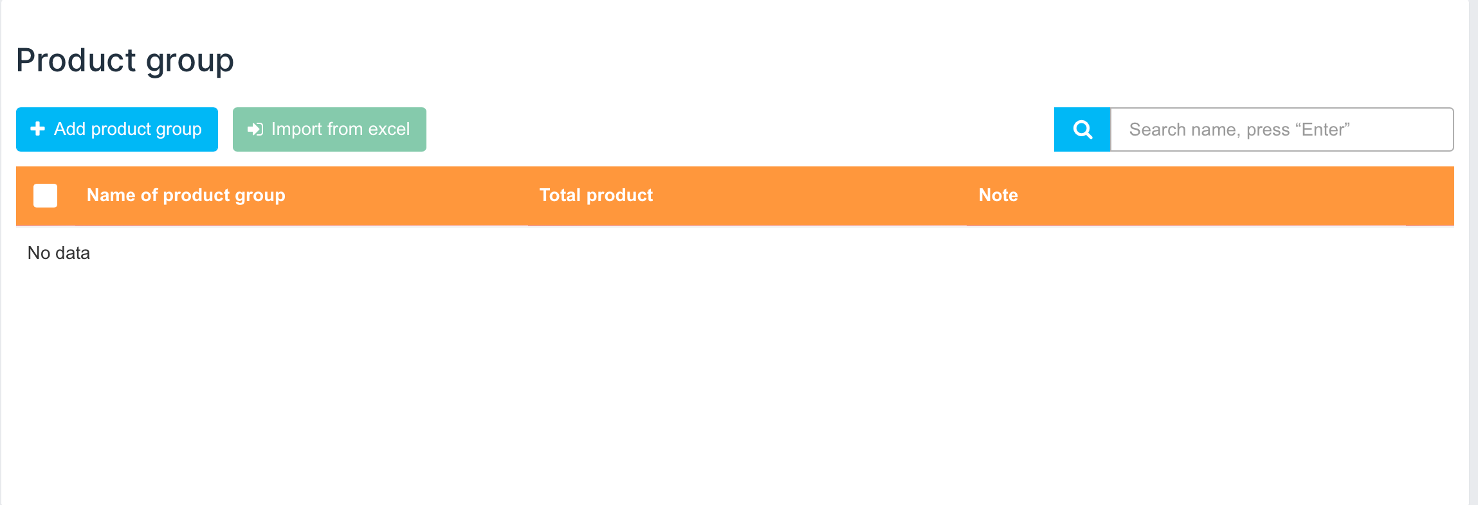Click the blue search button left of input
1478x505 pixels.
click(1082, 129)
